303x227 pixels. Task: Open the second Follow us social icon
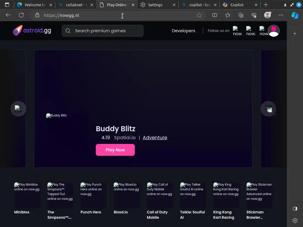[x=251, y=31]
